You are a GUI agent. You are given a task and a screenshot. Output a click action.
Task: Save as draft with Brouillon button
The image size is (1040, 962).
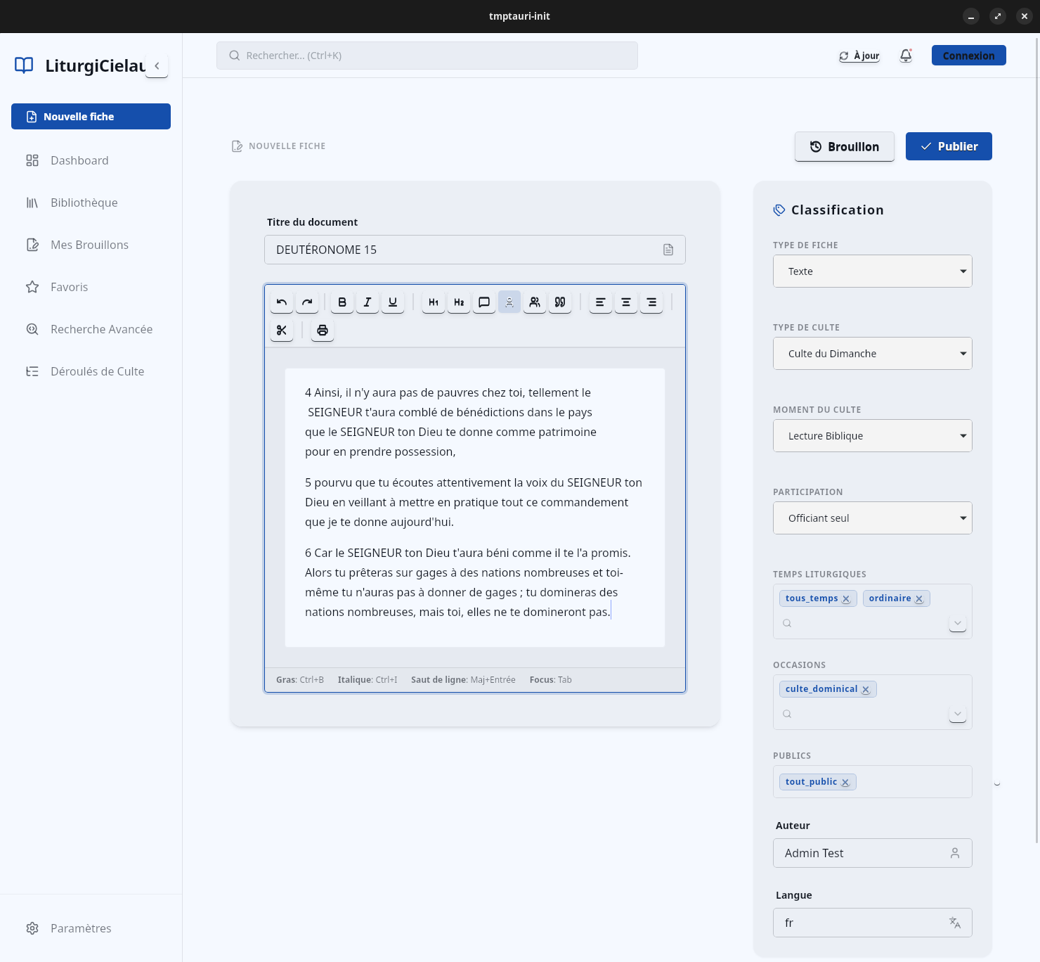pyautogui.click(x=844, y=146)
